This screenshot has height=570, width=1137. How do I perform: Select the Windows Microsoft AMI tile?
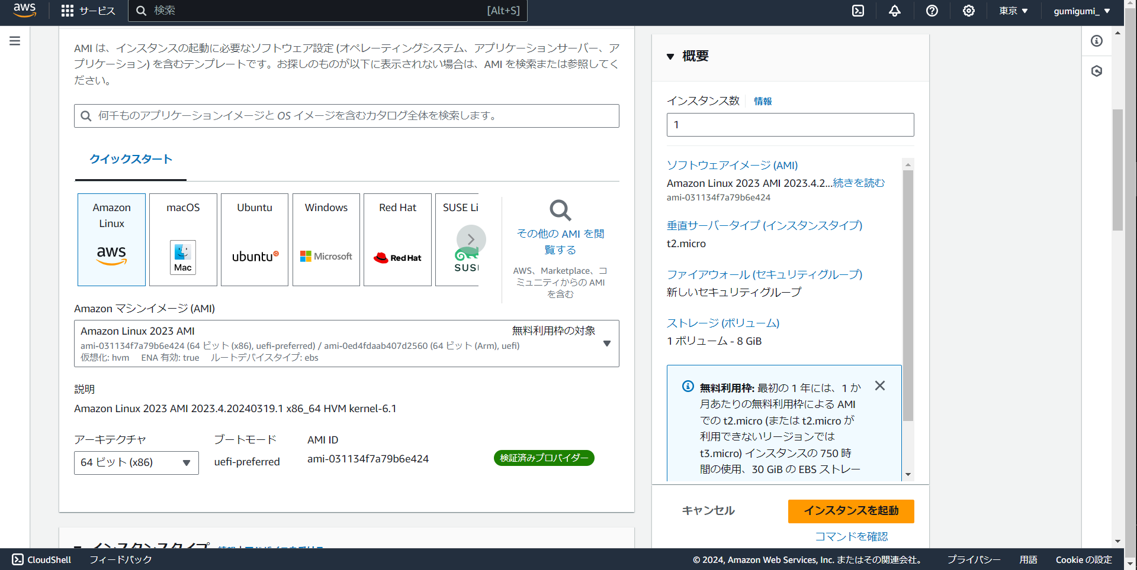[326, 239]
